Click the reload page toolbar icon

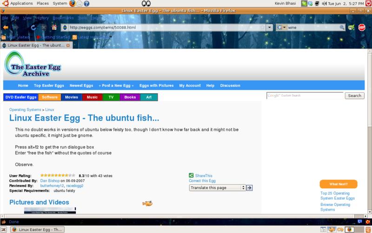[33, 27]
